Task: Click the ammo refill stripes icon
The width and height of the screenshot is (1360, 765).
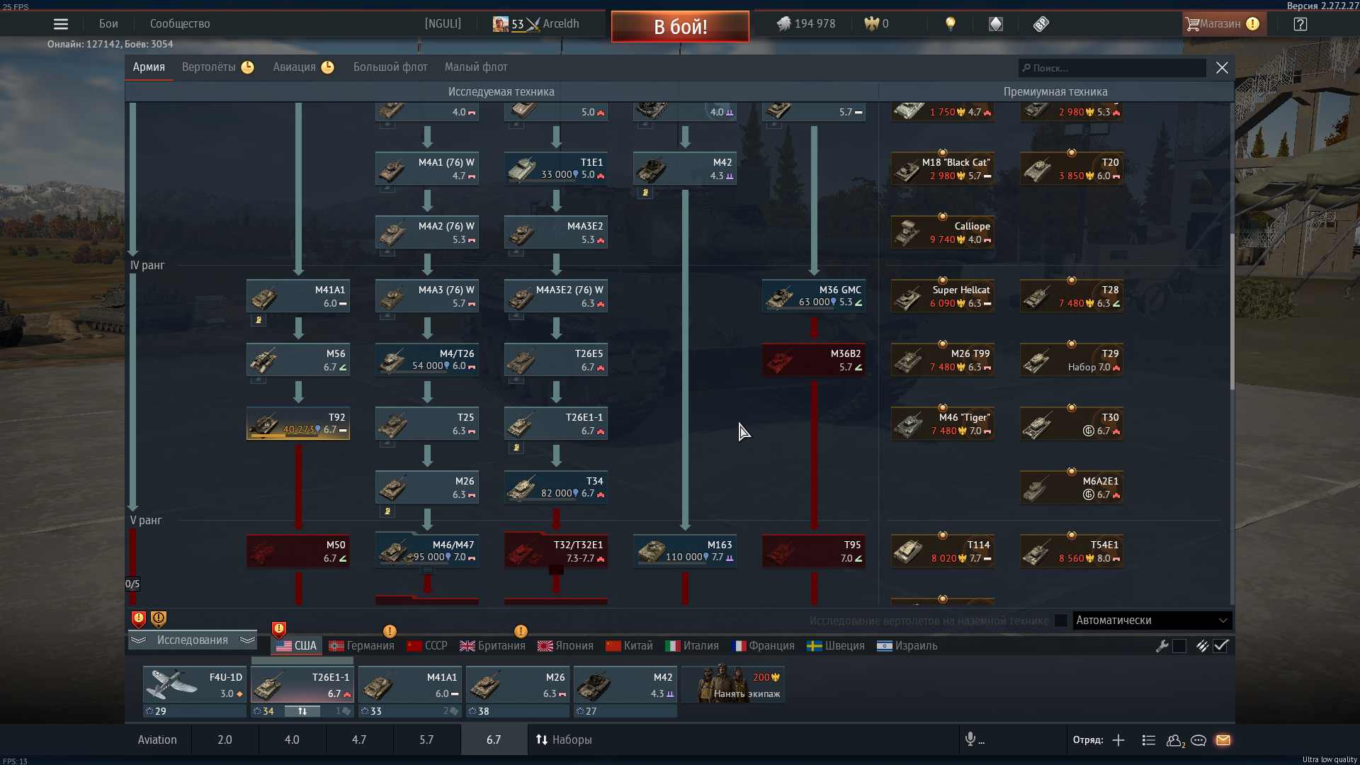Action: coord(1202,646)
